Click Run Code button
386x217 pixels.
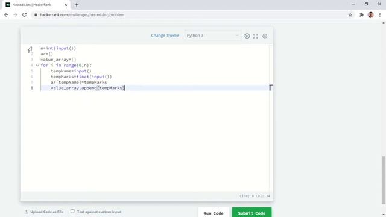214,213
